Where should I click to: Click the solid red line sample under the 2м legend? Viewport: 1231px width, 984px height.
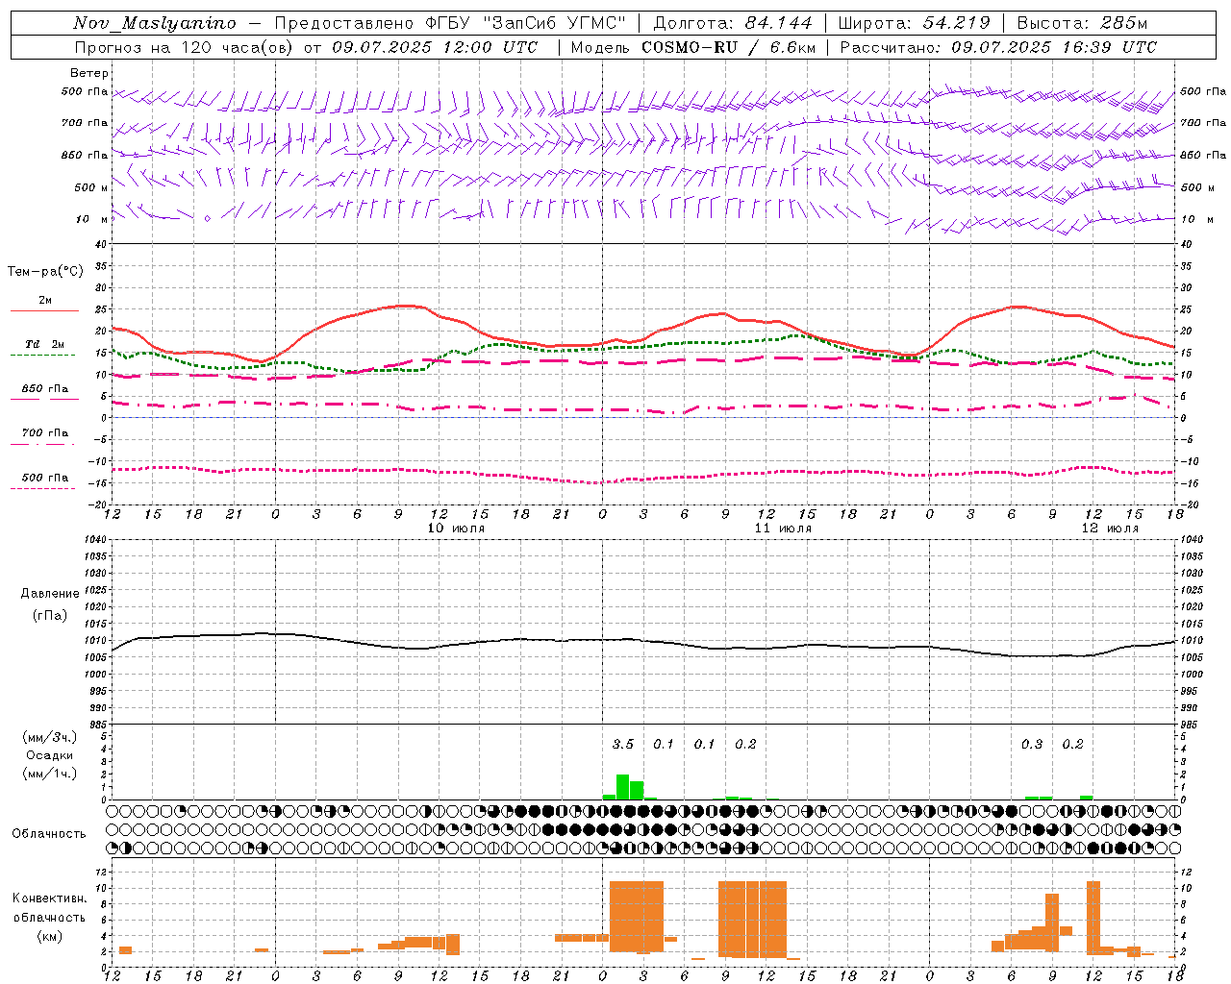pyautogui.click(x=44, y=310)
